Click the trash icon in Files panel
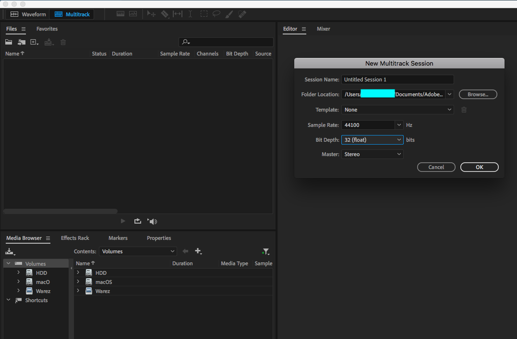This screenshot has width=517, height=339. (x=63, y=42)
